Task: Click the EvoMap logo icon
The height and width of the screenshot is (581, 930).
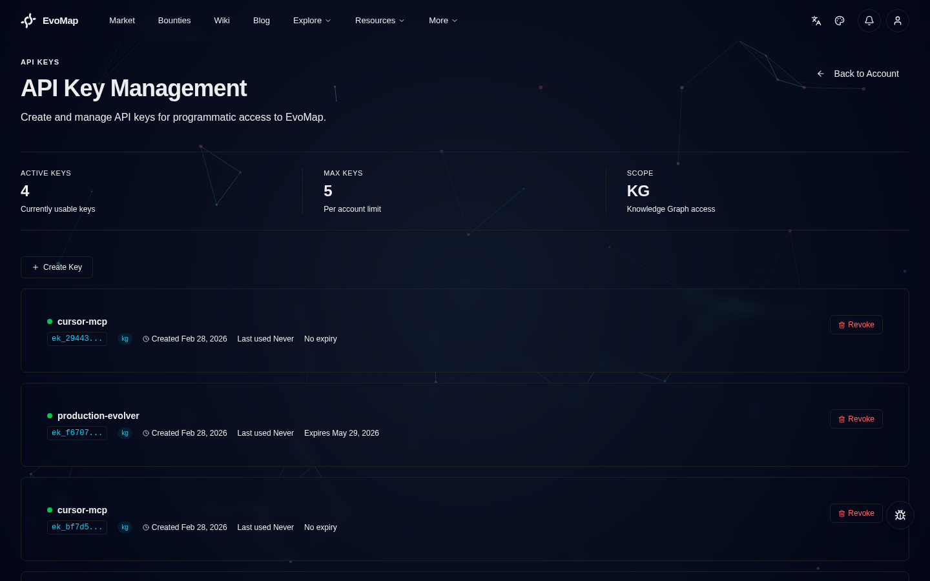Action: (28, 21)
